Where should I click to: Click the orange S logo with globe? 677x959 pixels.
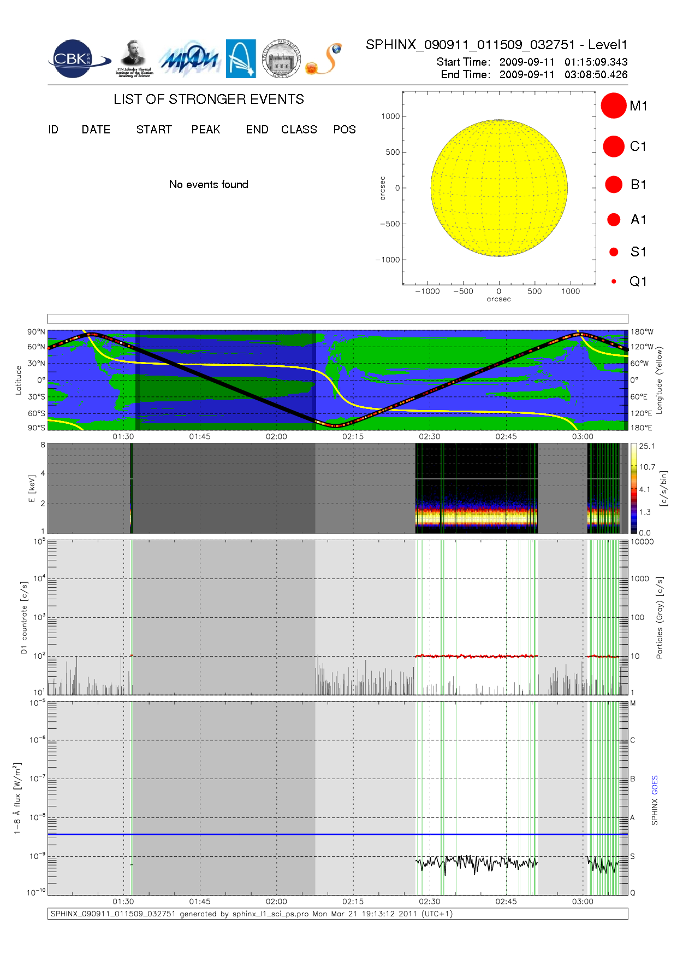tap(324, 59)
